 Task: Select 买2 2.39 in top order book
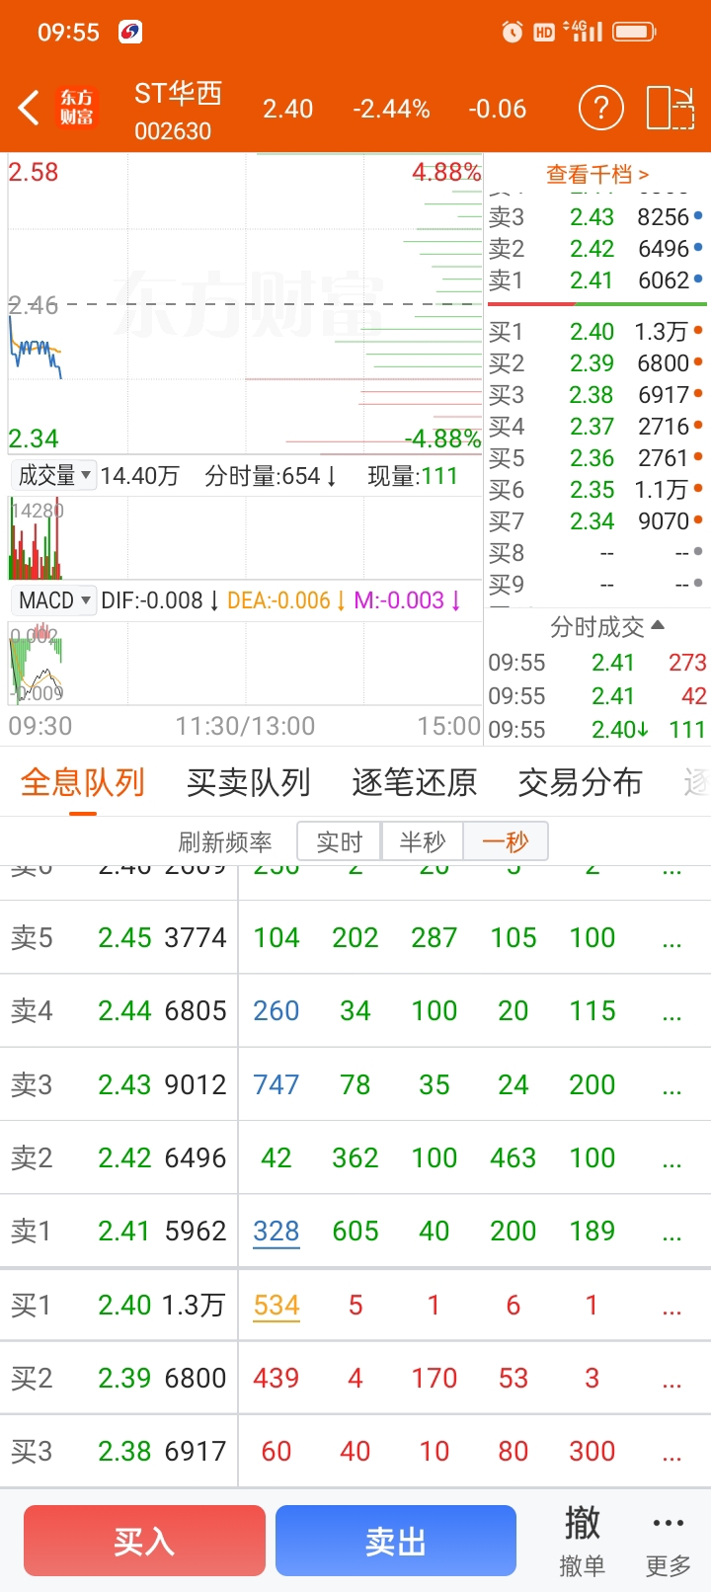click(x=596, y=363)
